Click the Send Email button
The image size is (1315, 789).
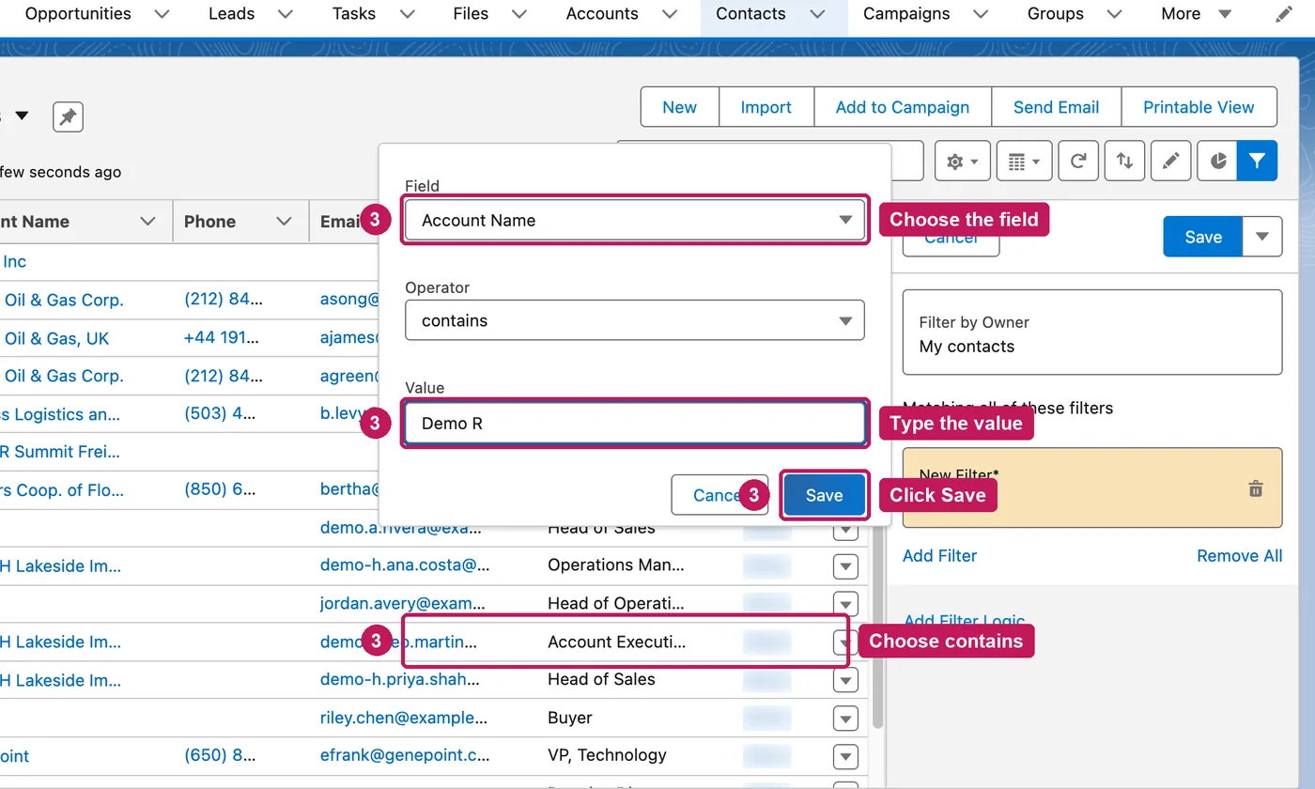(x=1056, y=107)
